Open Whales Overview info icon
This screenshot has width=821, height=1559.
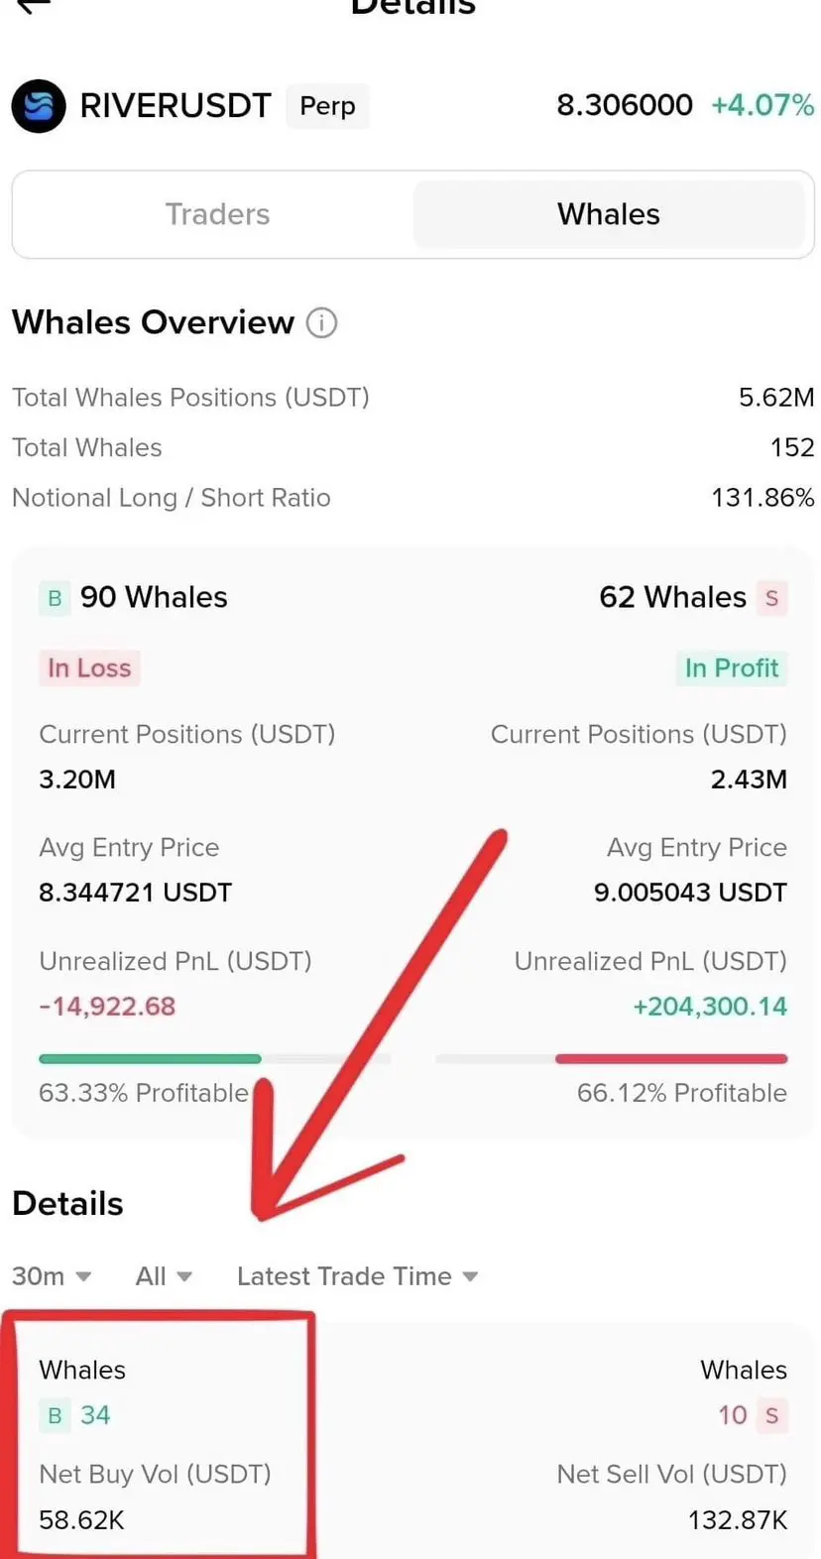321,322
